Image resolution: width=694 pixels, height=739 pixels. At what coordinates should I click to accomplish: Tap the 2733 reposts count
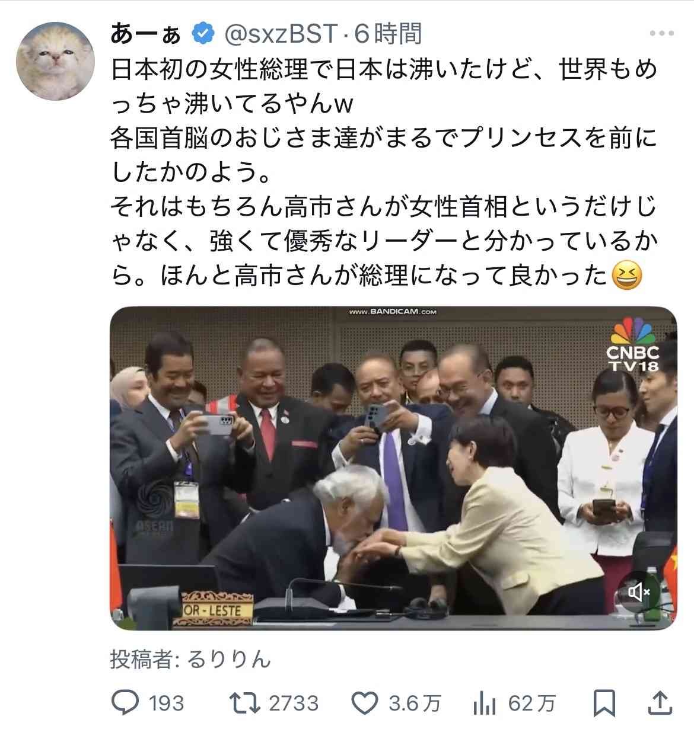pos(294,703)
